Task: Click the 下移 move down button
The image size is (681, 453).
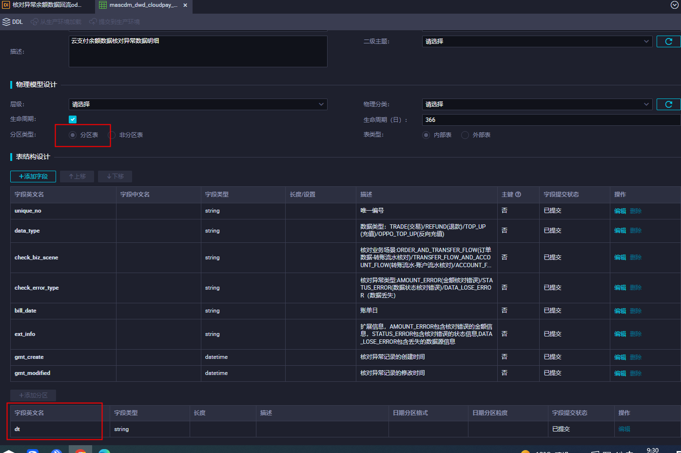Action: point(115,177)
